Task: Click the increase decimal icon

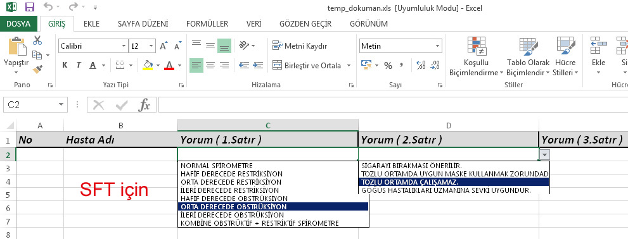Action: pyautogui.click(x=421, y=66)
